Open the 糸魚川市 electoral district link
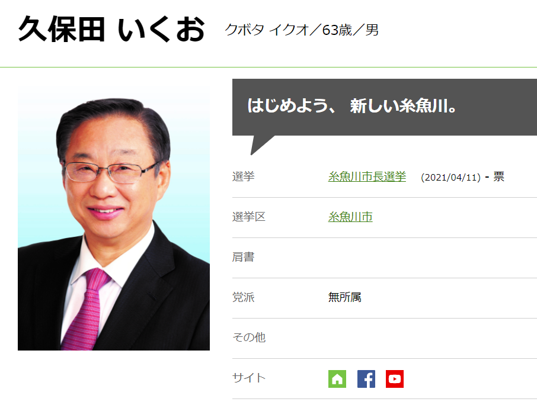This screenshot has width=537, height=405. pyautogui.click(x=350, y=217)
